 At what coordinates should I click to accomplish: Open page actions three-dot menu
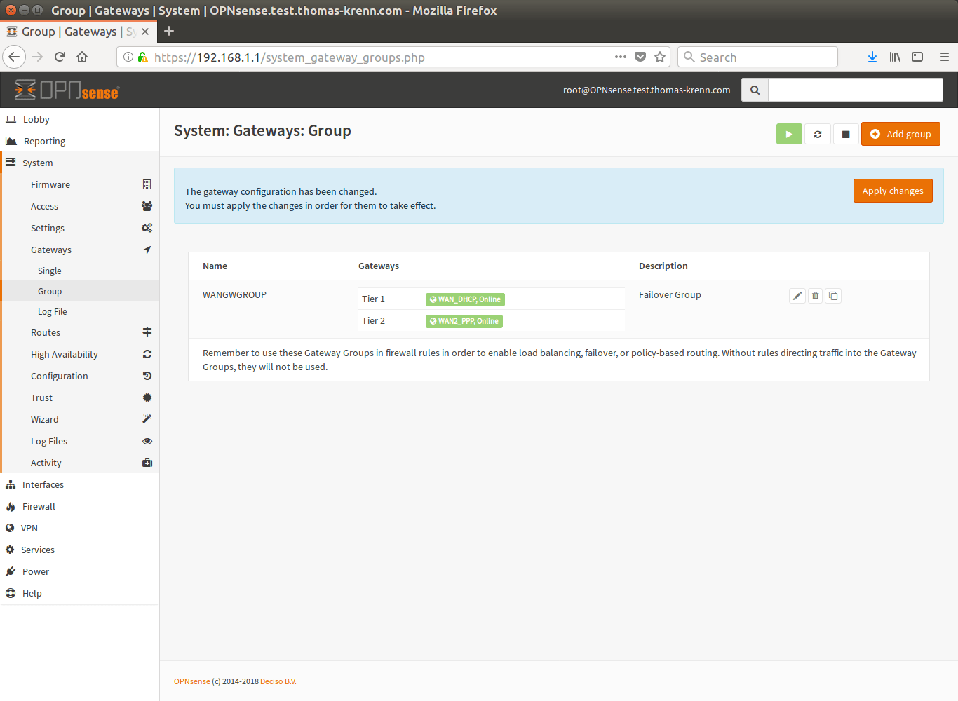pyautogui.click(x=621, y=57)
